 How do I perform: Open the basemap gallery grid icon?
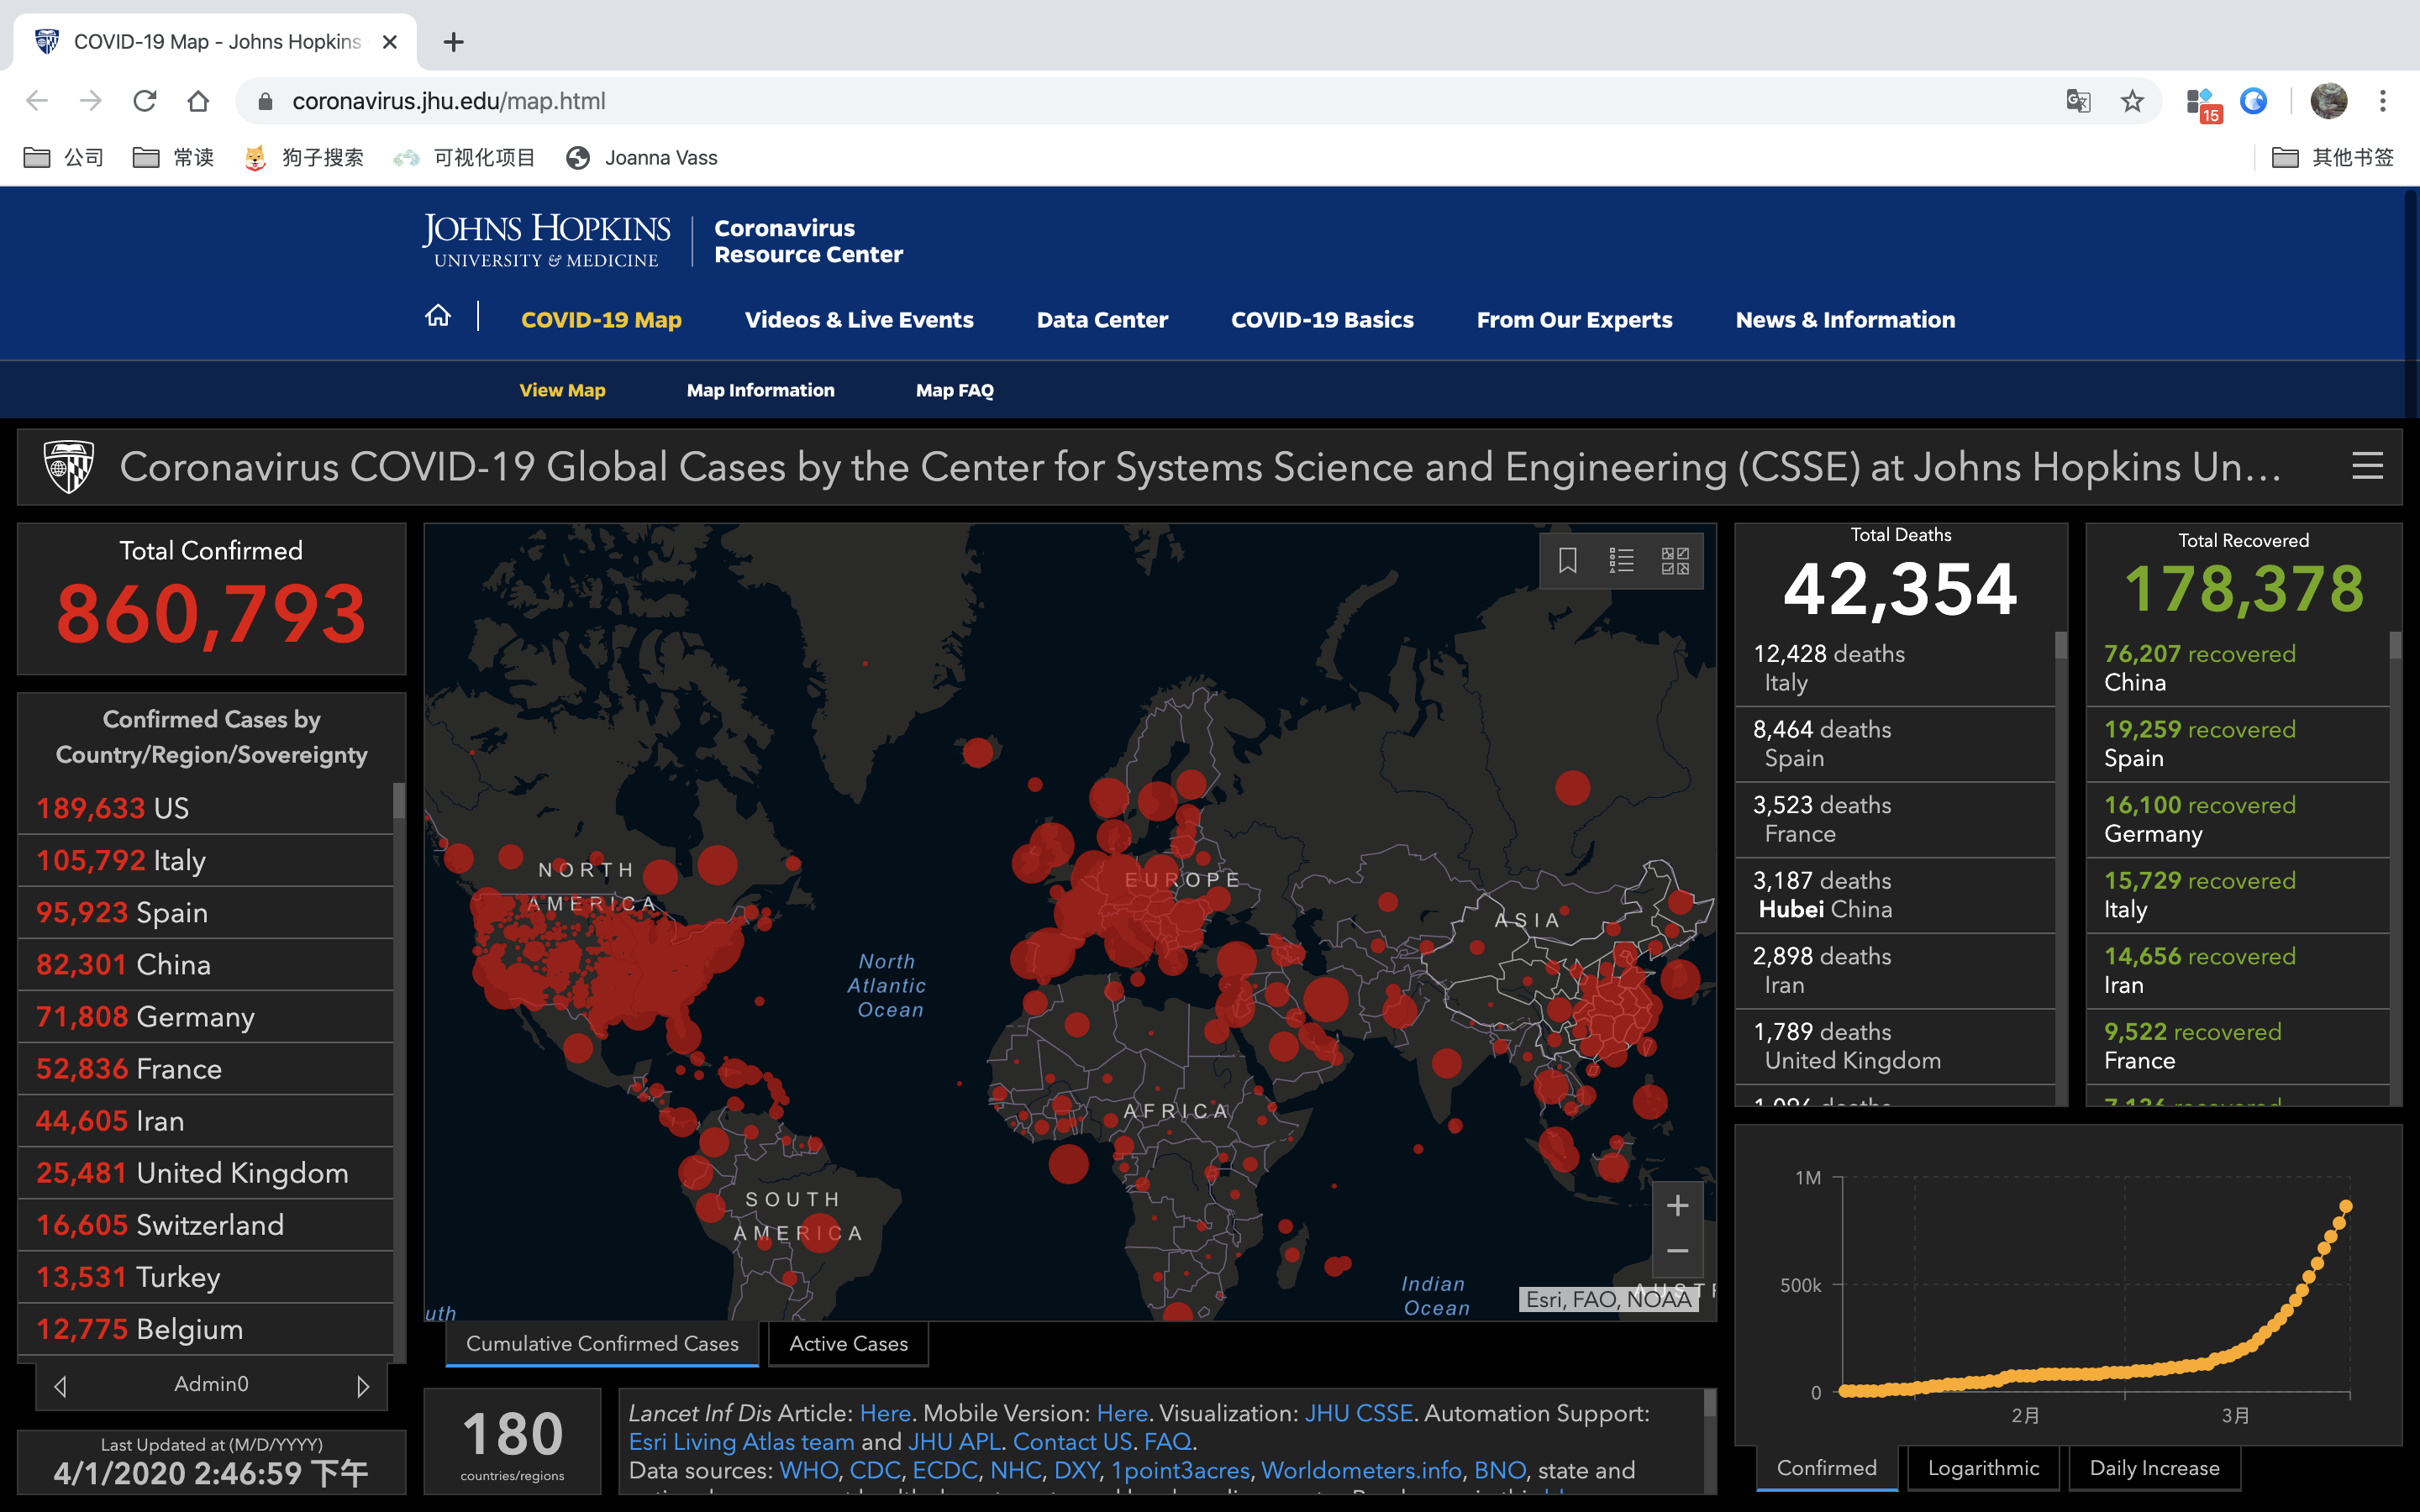[1675, 560]
